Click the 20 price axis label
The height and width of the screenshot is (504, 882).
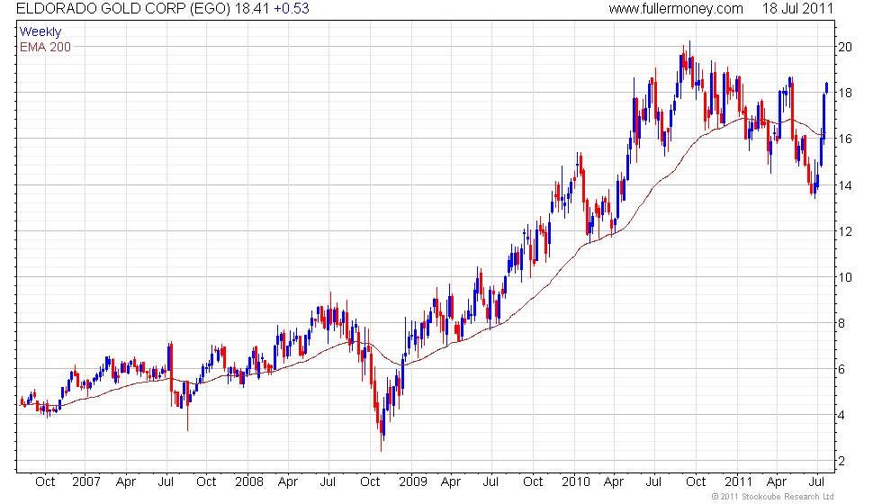click(x=845, y=47)
